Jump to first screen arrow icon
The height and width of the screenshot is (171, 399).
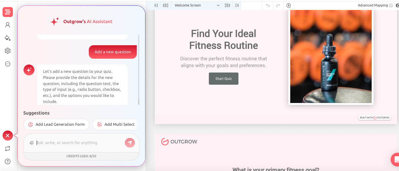click(x=156, y=5)
